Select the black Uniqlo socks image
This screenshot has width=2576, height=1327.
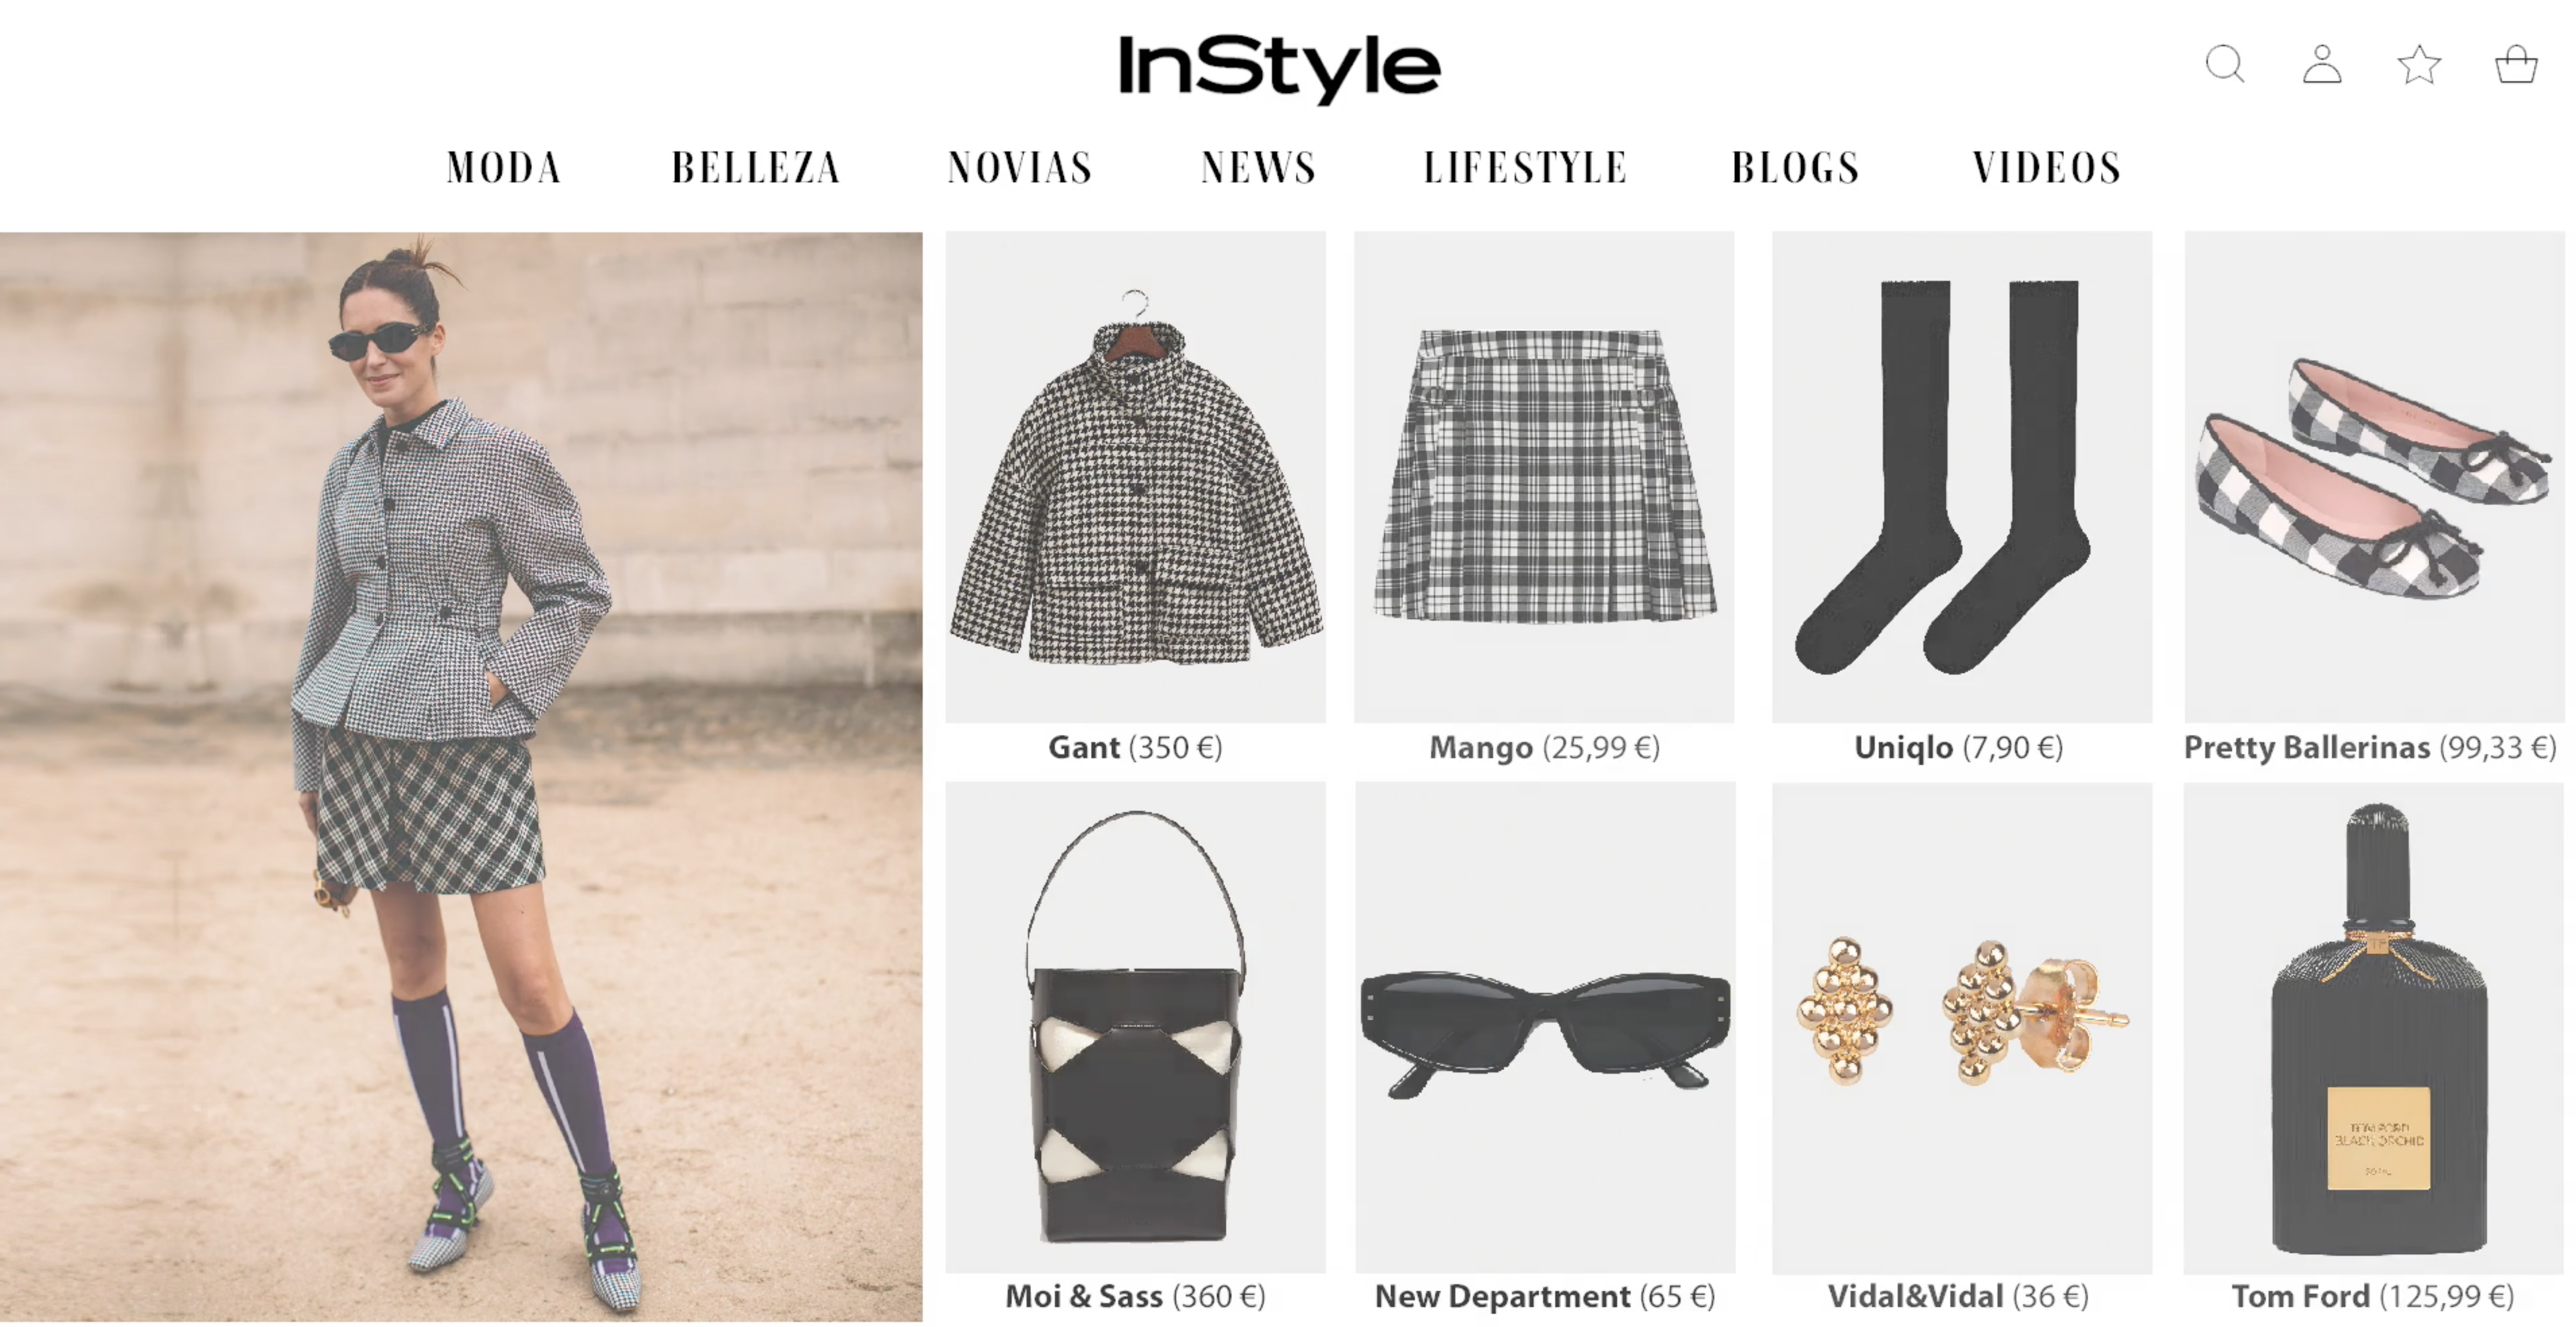click(x=1961, y=477)
